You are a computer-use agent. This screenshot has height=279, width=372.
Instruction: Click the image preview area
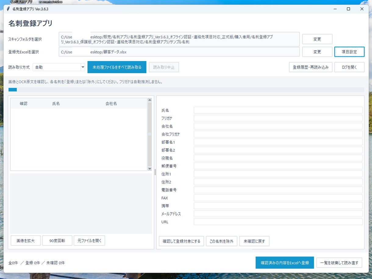81,204
